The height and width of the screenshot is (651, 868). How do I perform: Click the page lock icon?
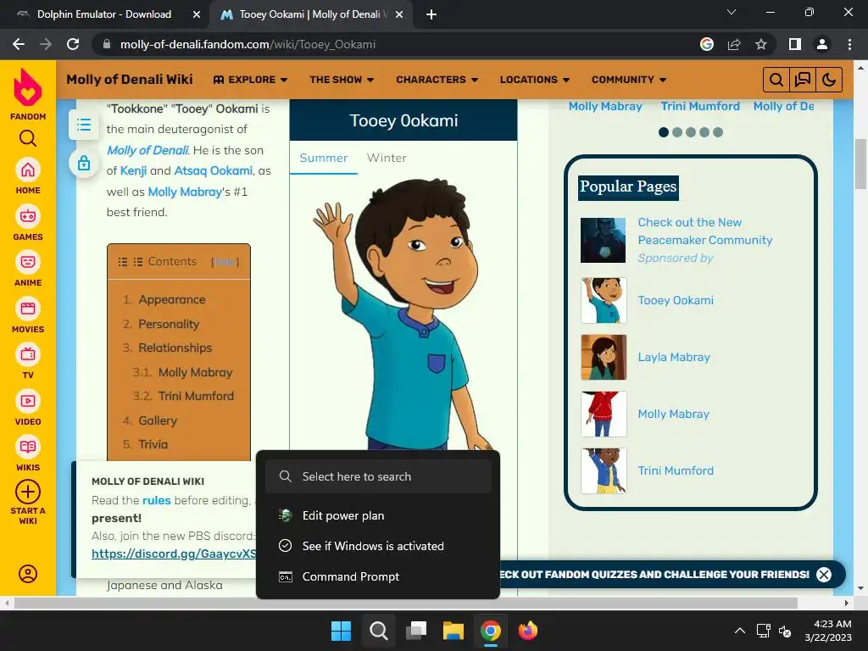(84, 164)
